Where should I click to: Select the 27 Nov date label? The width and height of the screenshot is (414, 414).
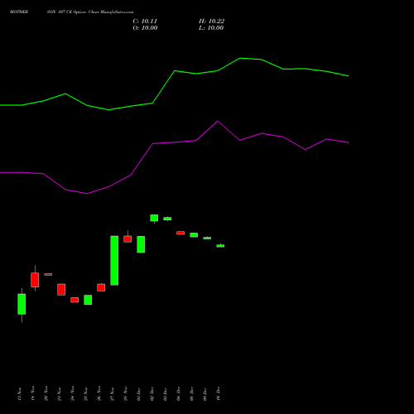coord(113,393)
